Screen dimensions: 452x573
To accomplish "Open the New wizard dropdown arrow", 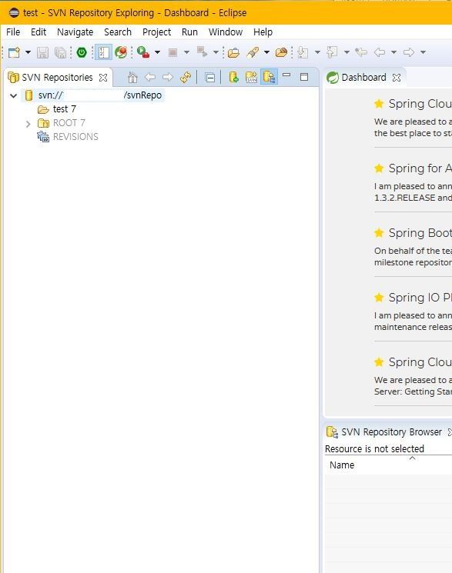I will [28, 52].
